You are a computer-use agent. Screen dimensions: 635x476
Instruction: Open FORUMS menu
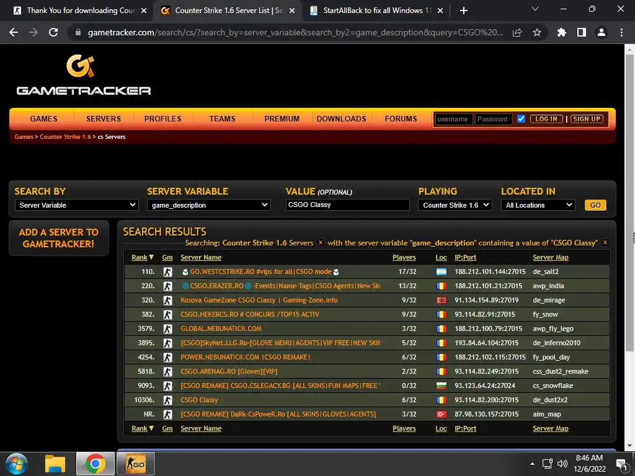pyautogui.click(x=401, y=119)
